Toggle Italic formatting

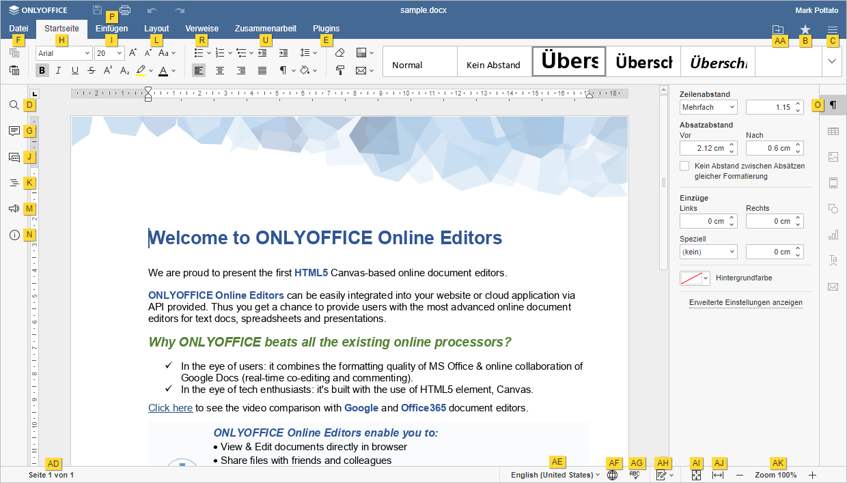[59, 70]
